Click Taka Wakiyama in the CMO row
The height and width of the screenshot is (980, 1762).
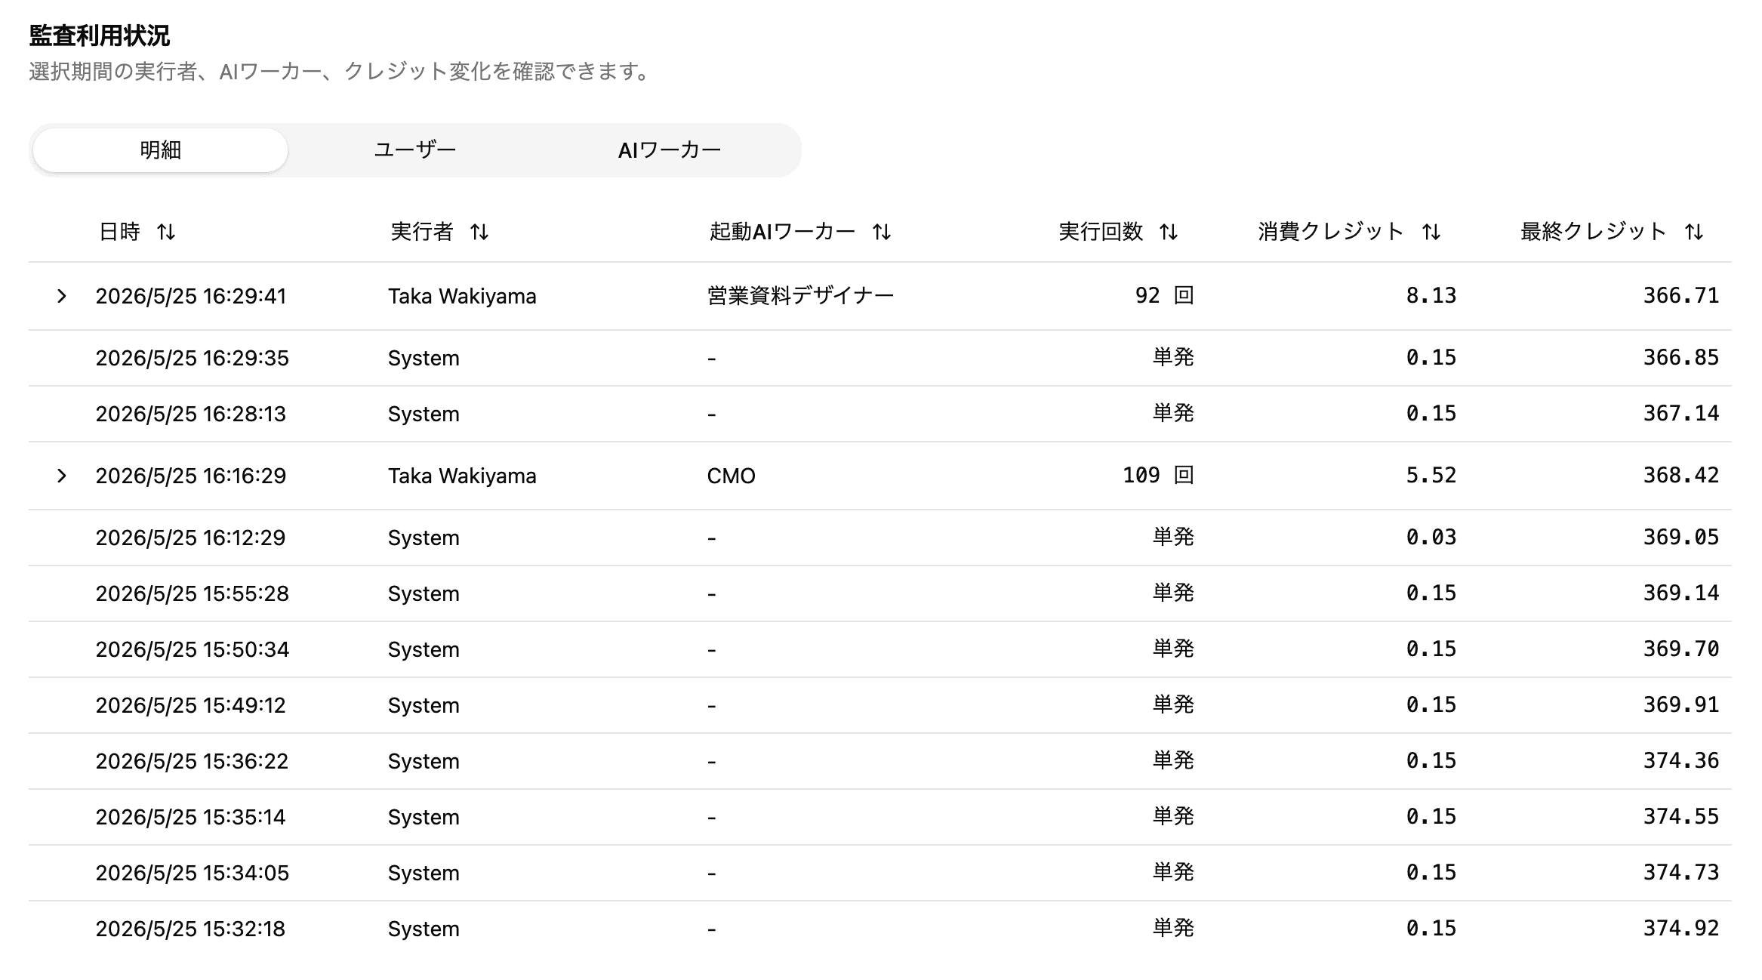[462, 476]
